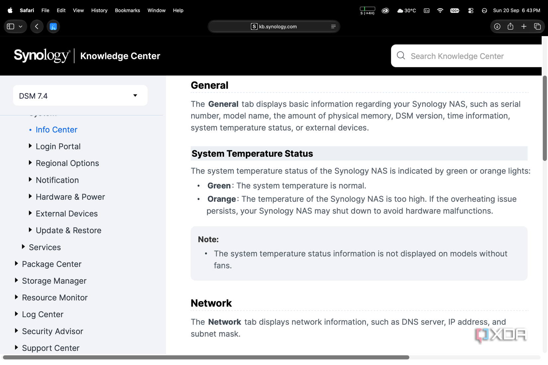Open the Info Center sidebar link
The height and width of the screenshot is (365, 548).
tap(56, 129)
